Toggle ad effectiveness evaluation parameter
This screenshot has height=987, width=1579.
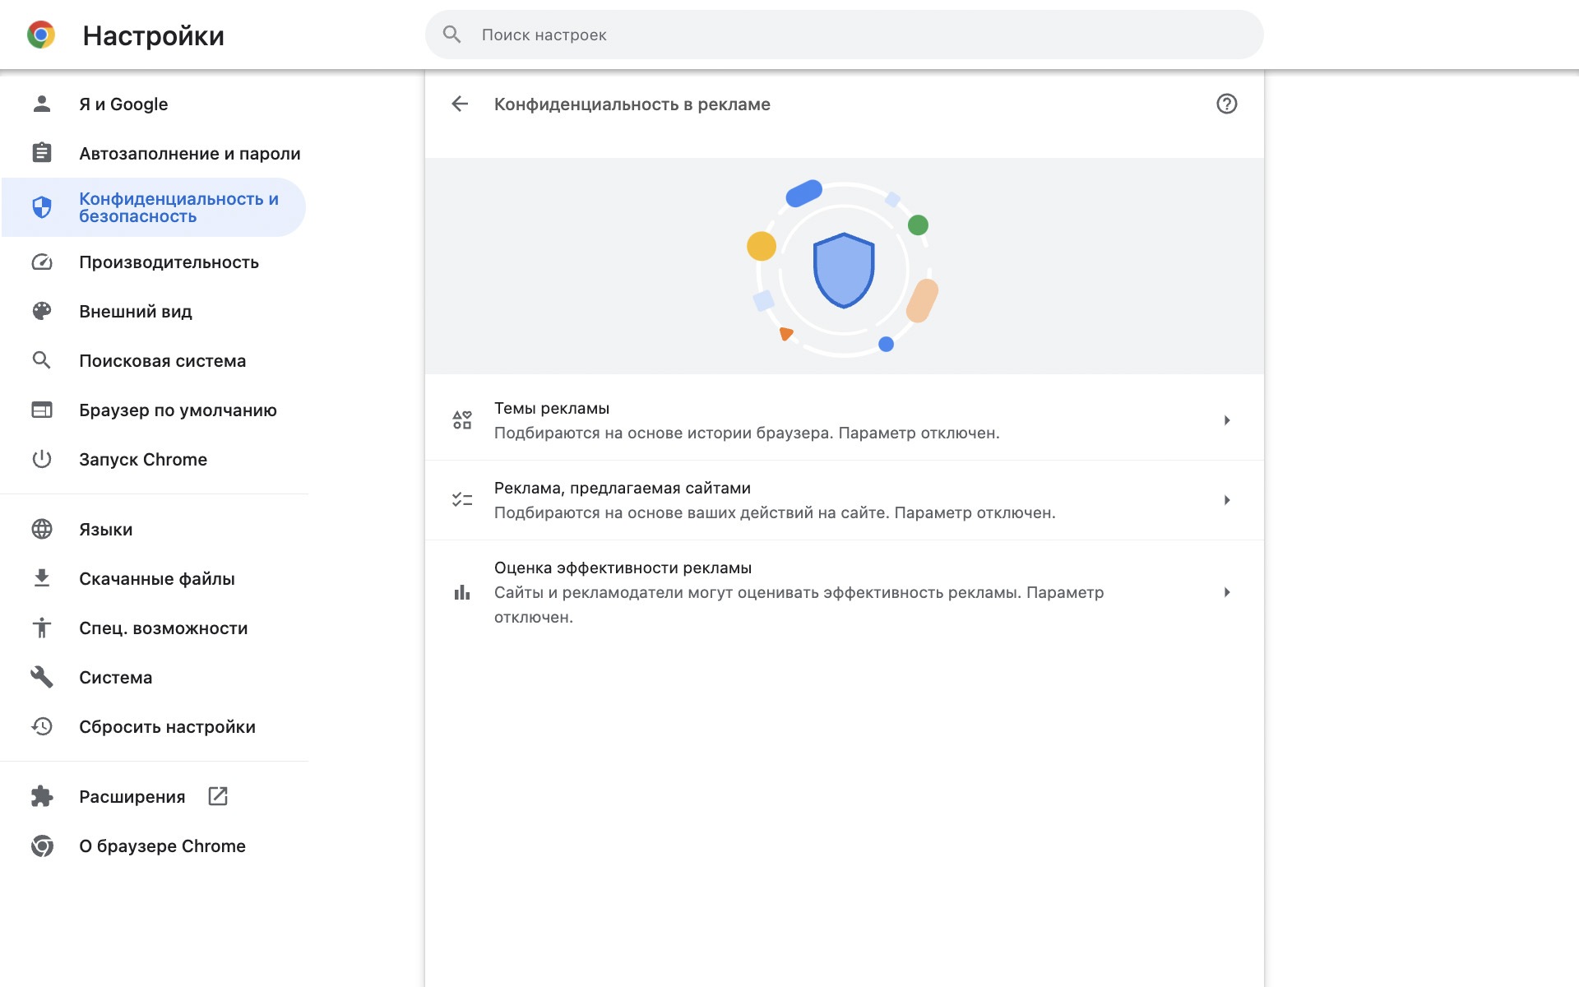1226,591
